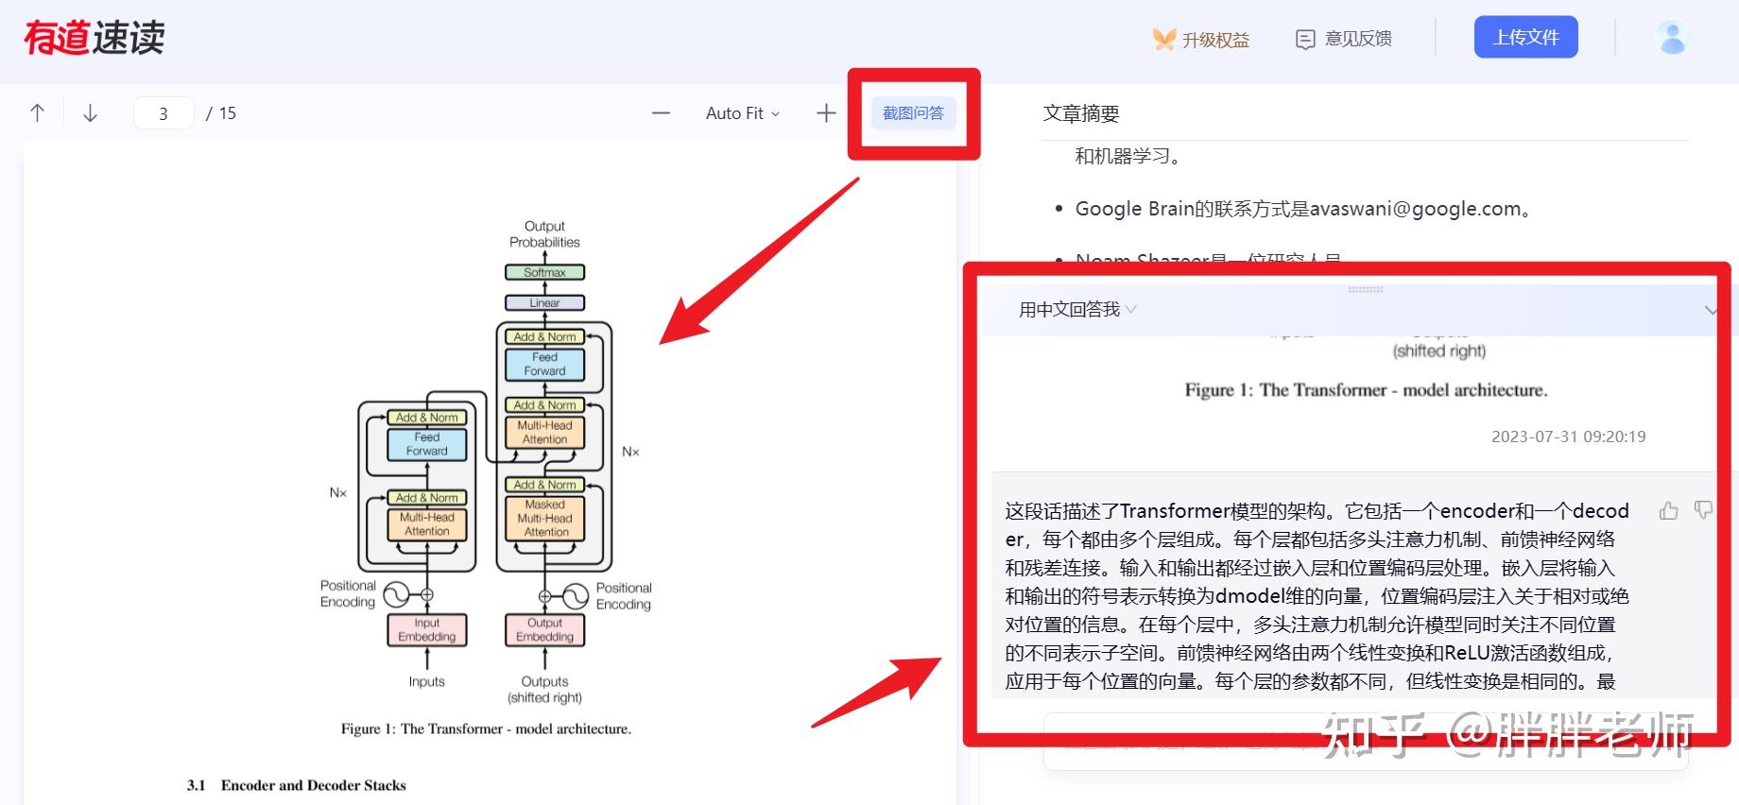The image size is (1739, 805).
Task: Select the 文章摘要 tab heading
Action: tap(1081, 113)
